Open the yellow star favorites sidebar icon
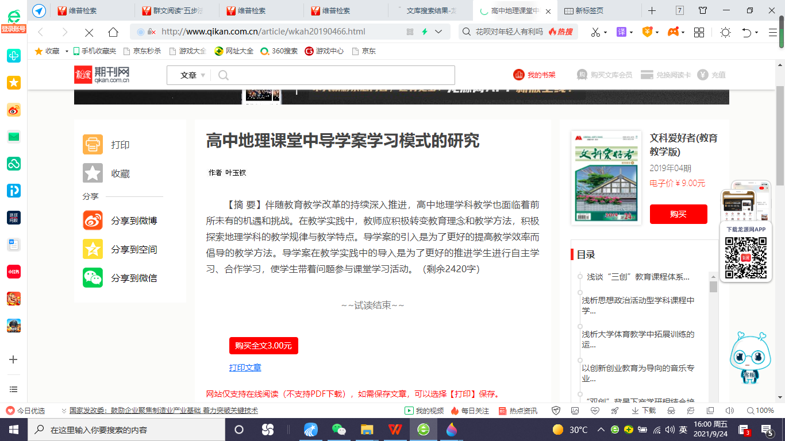The width and height of the screenshot is (785, 441). [x=14, y=83]
